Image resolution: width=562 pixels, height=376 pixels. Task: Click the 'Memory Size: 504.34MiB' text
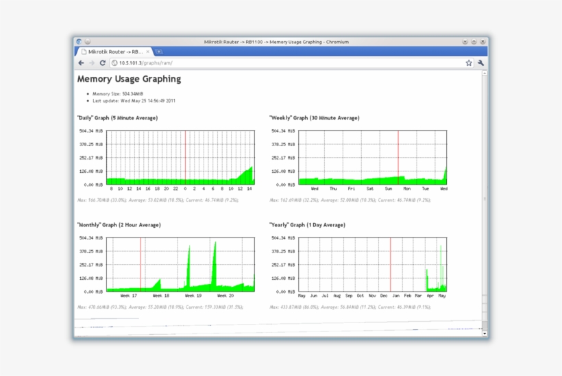click(x=118, y=93)
